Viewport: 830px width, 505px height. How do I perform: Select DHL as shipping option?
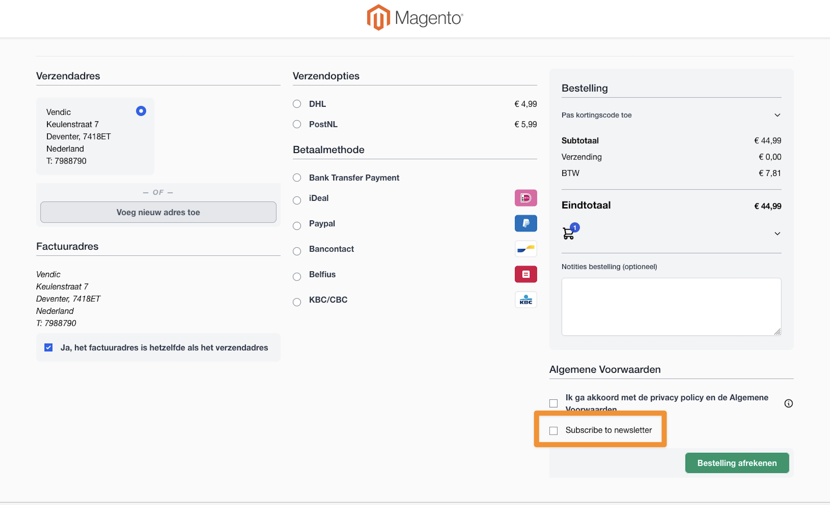(x=296, y=104)
